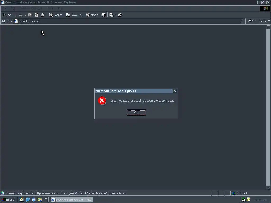Viewport: 271px width, 203px height.
Task: Open the Search toolbar button
Action: tap(56, 15)
